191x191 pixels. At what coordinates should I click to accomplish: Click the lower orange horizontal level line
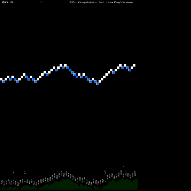click(95, 78)
